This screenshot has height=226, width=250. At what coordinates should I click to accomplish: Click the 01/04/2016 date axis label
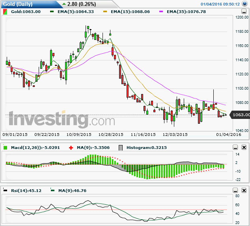pos(229,135)
